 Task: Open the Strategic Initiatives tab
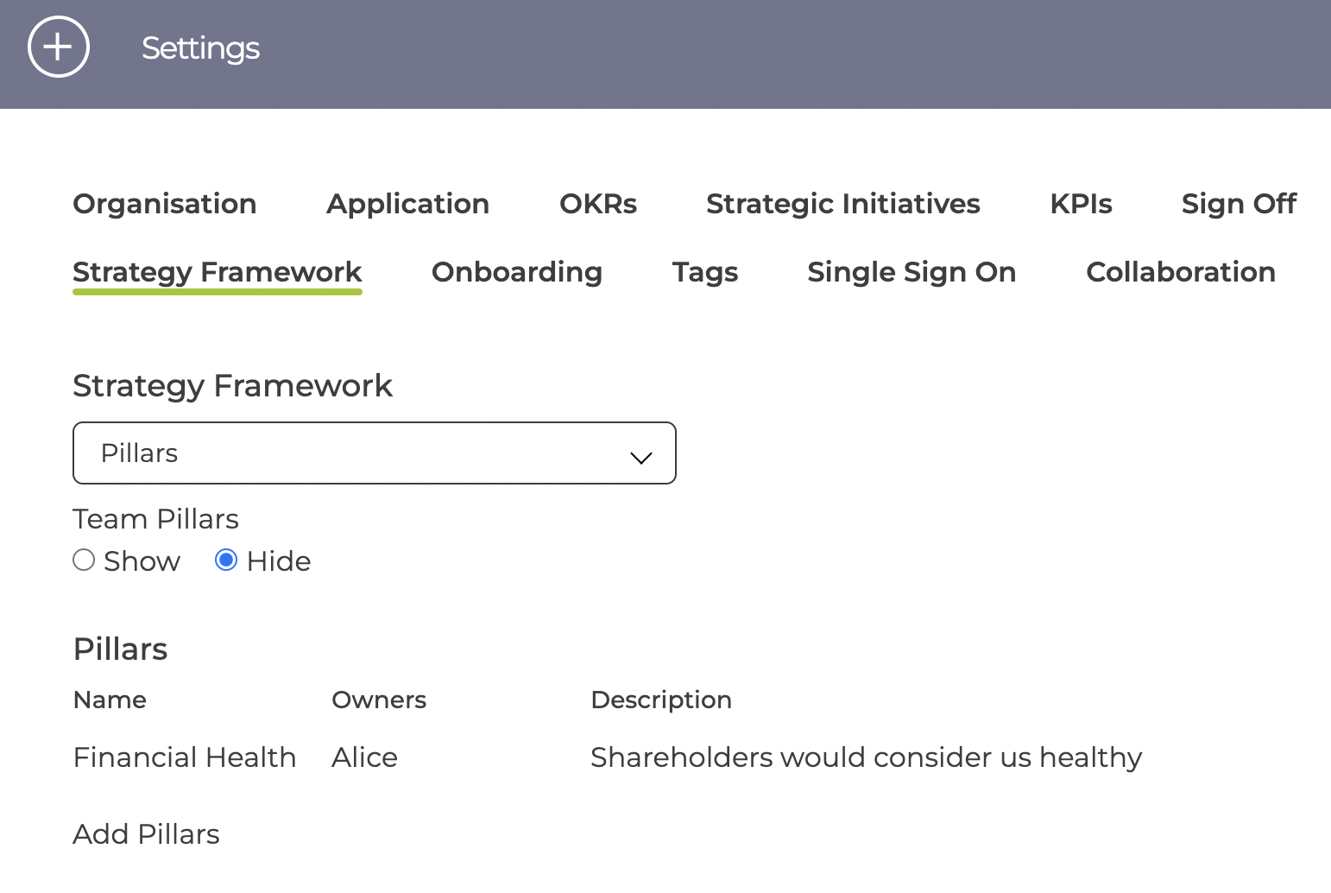tap(843, 204)
